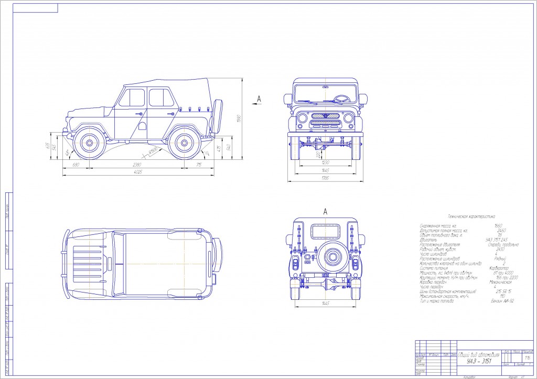Click the overall height dimension "1990"

point(239,119)
